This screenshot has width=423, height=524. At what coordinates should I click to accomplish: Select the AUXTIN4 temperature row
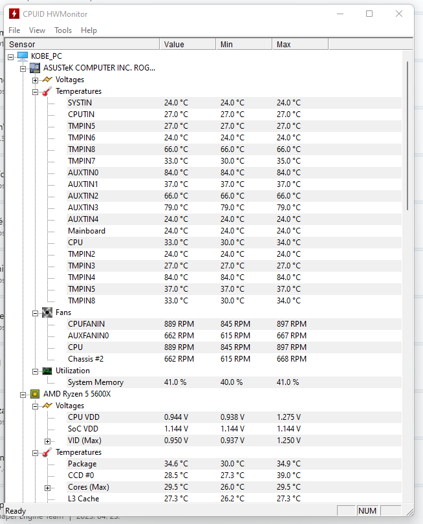coord(234,219)
